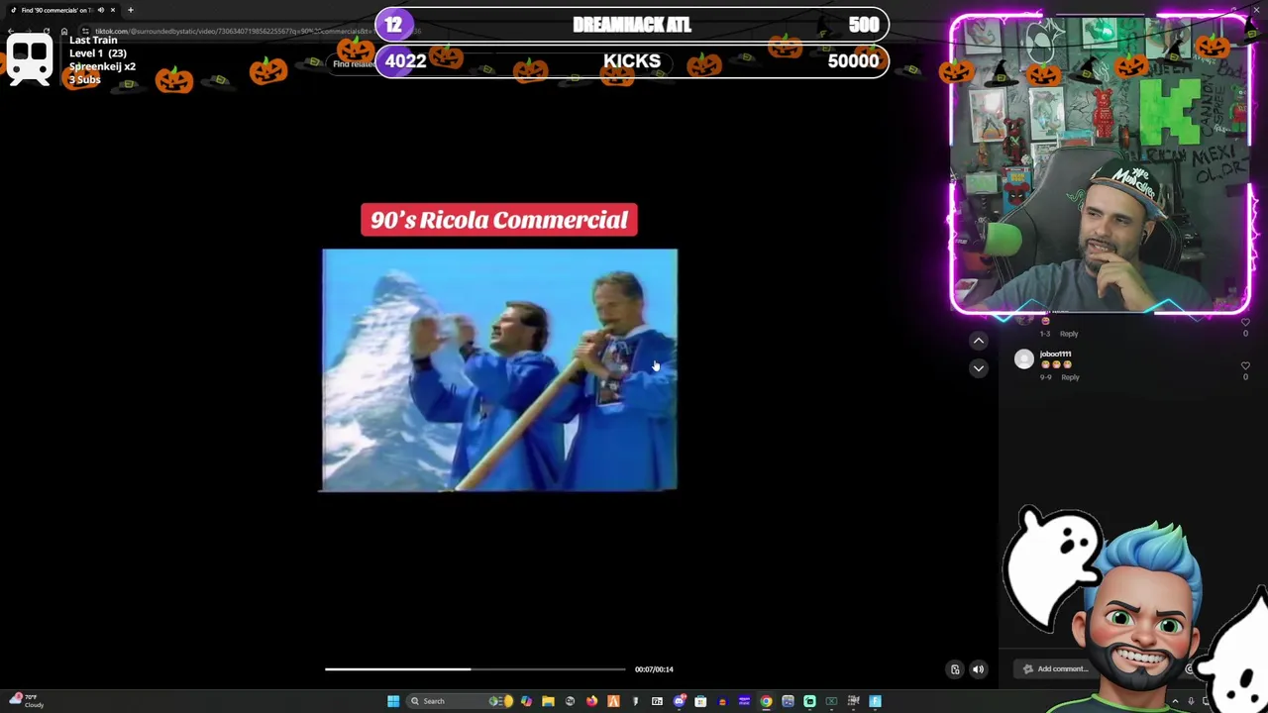This screenshot has width=1268, height=713.
Task: Go to the previous video with up arrow
Action: point(978,341)
